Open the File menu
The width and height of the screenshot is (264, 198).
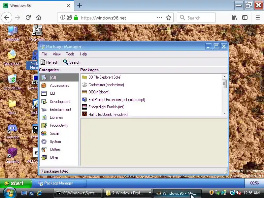44,54
